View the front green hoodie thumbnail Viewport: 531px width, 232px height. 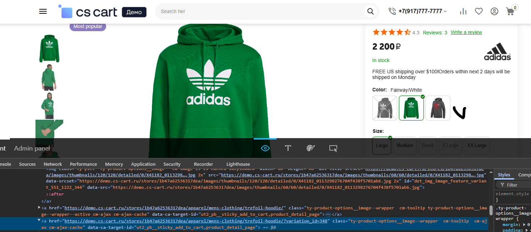pos(49,49)
